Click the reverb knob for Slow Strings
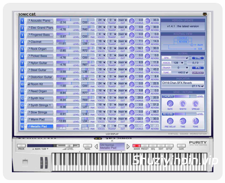This screenshot has width=225, height=183. 147,113
